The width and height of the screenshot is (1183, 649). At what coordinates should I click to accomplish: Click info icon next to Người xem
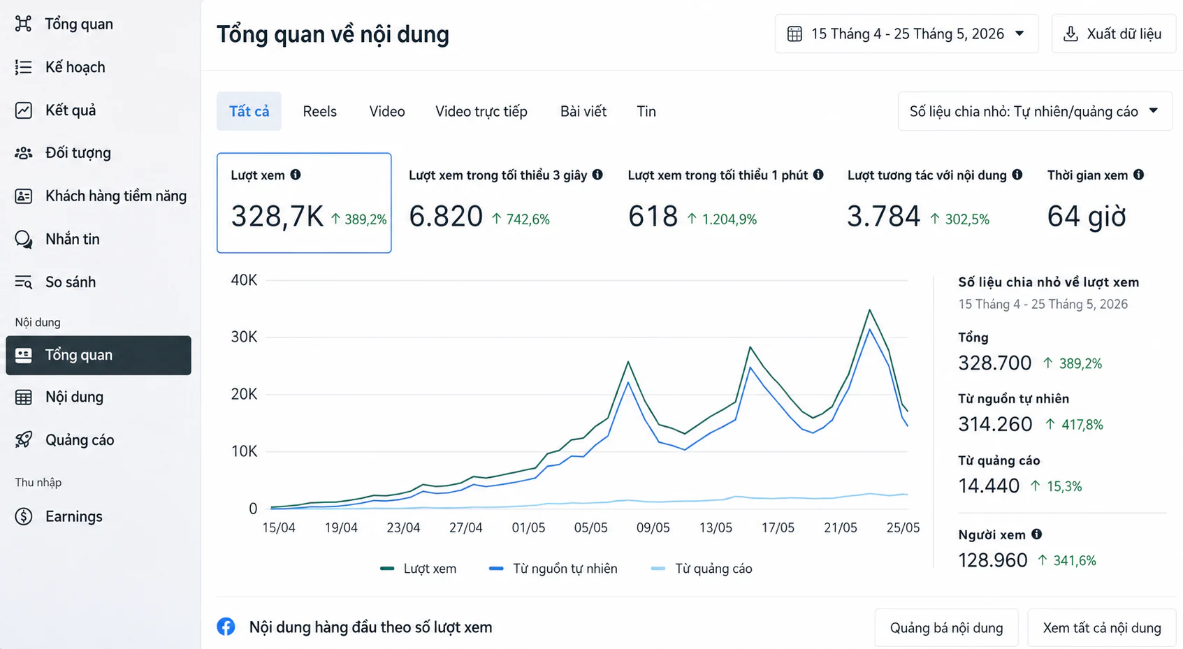click(1037, 534)
